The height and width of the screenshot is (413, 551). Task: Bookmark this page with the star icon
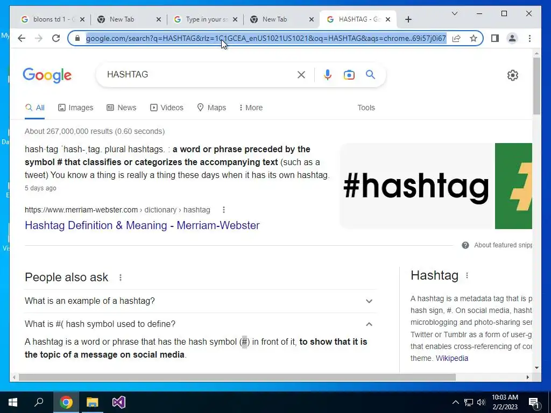click(x=474, y=38)
